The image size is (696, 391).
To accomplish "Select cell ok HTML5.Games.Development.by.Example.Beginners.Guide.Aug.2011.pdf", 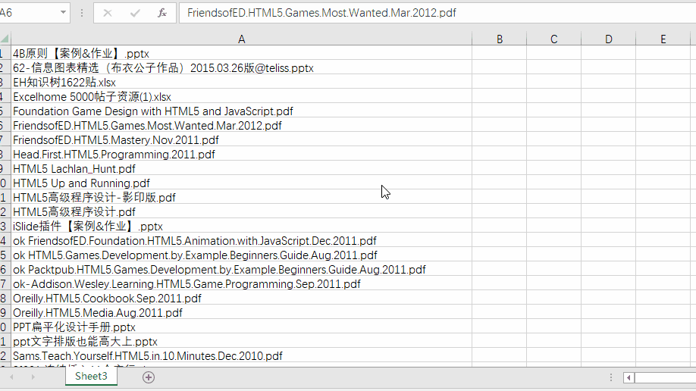I will point(241,255).
